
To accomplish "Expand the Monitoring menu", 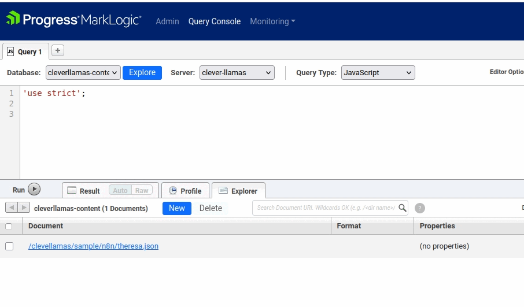I will point(272,21).
